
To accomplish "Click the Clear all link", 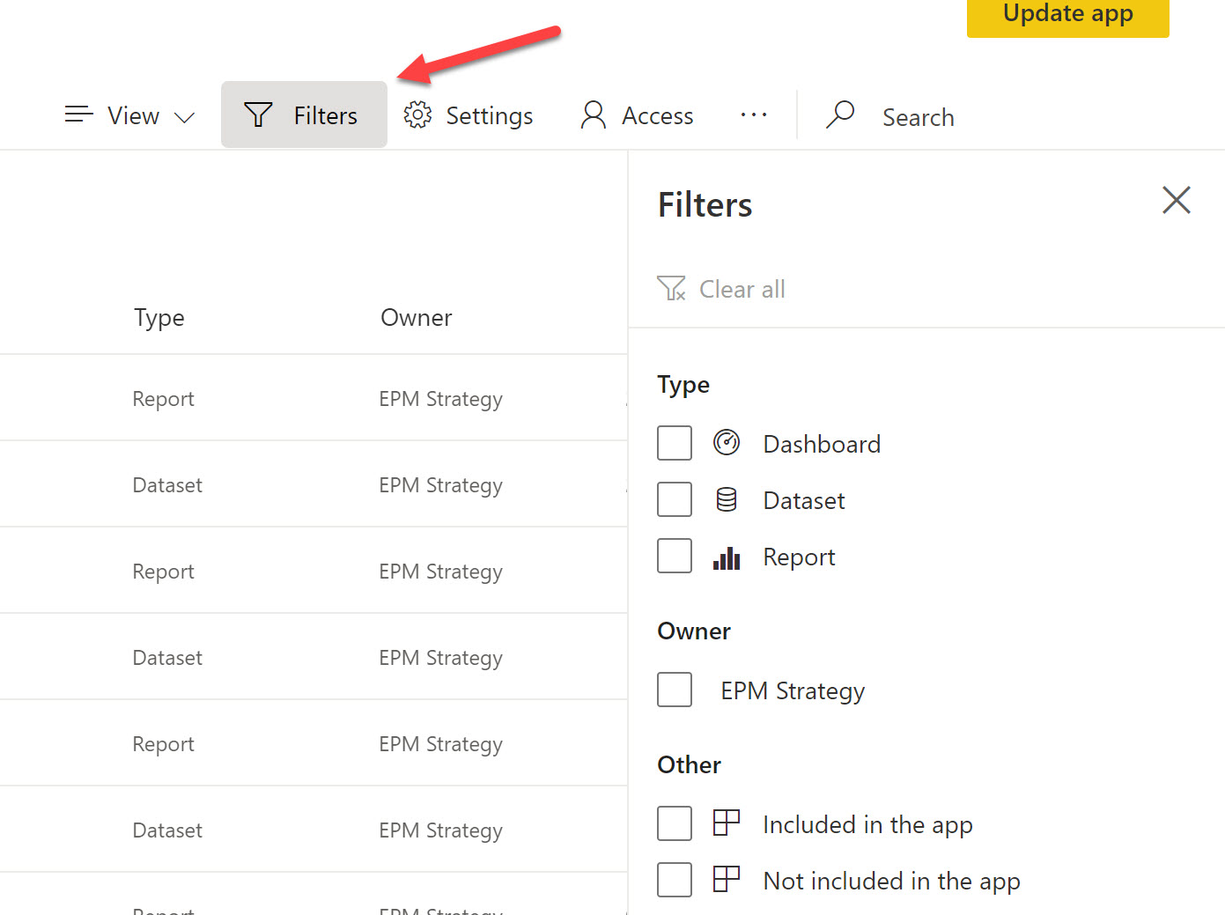I will pyautogui.click(x=742, y=289).
